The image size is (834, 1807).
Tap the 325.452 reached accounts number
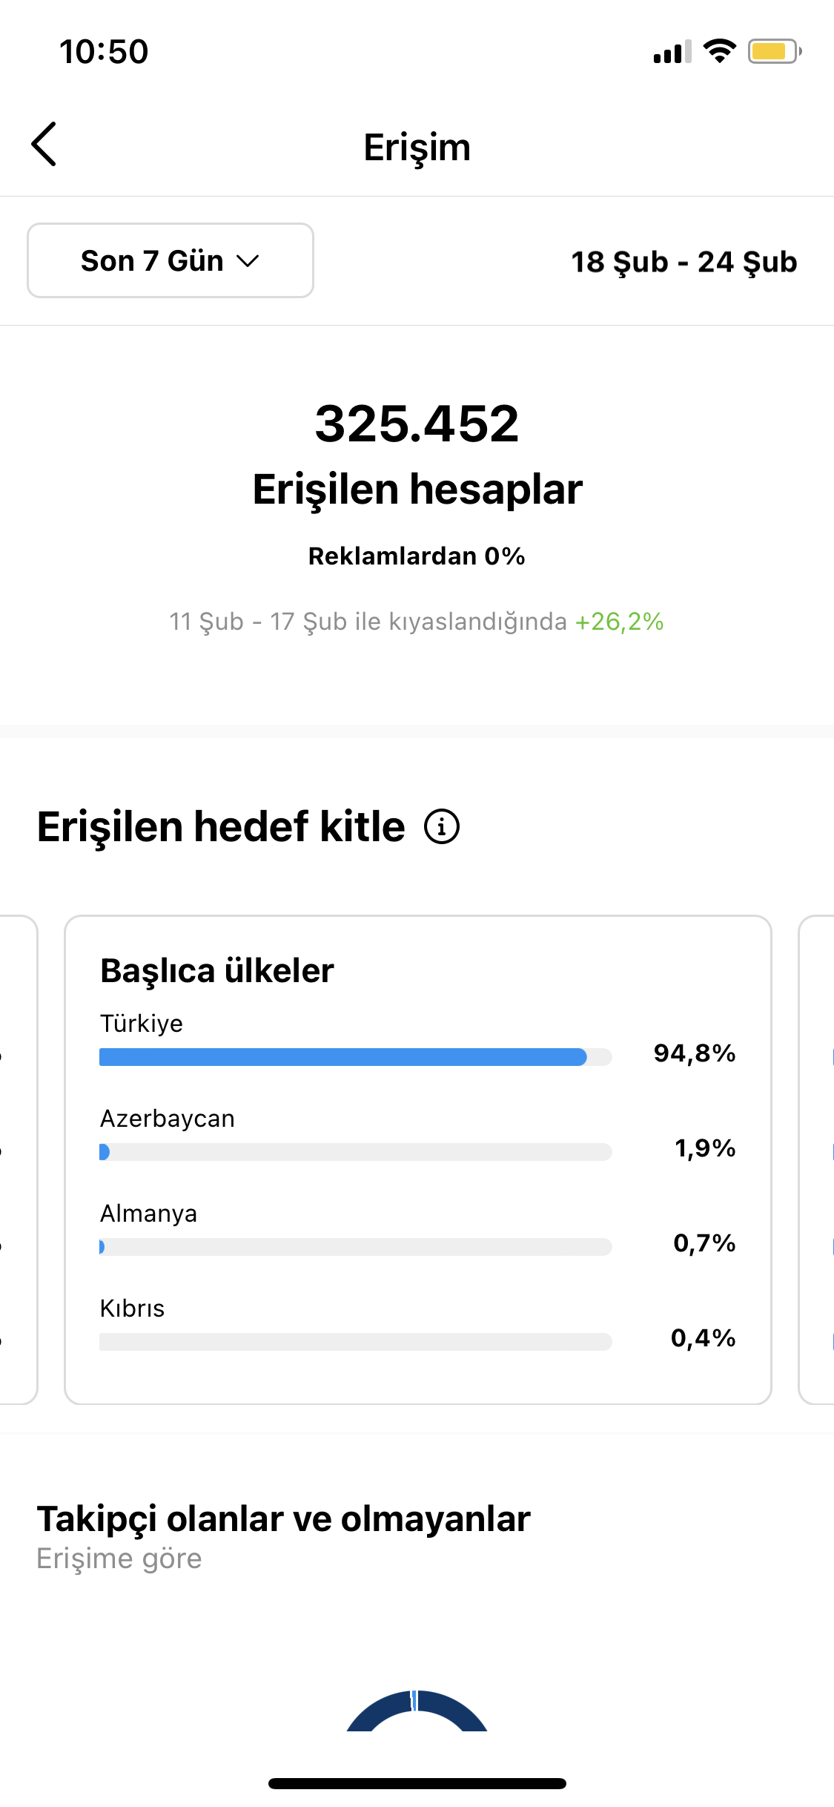[417, 424]
